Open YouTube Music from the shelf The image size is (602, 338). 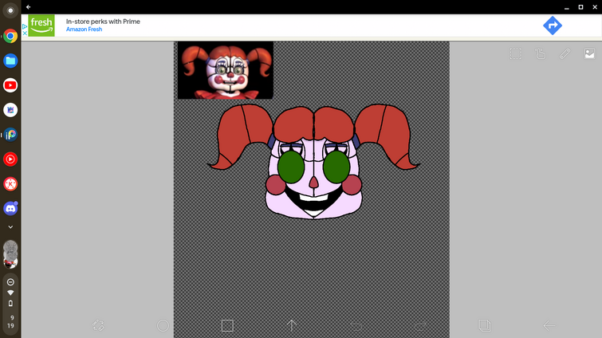click(10, 159)
